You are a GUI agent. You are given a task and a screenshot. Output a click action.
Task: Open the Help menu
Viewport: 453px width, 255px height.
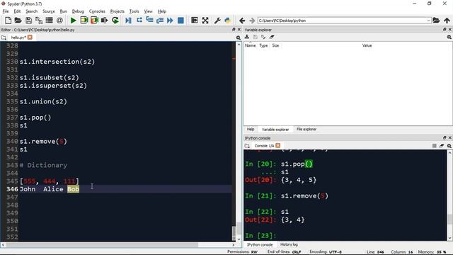coord(162,11)
